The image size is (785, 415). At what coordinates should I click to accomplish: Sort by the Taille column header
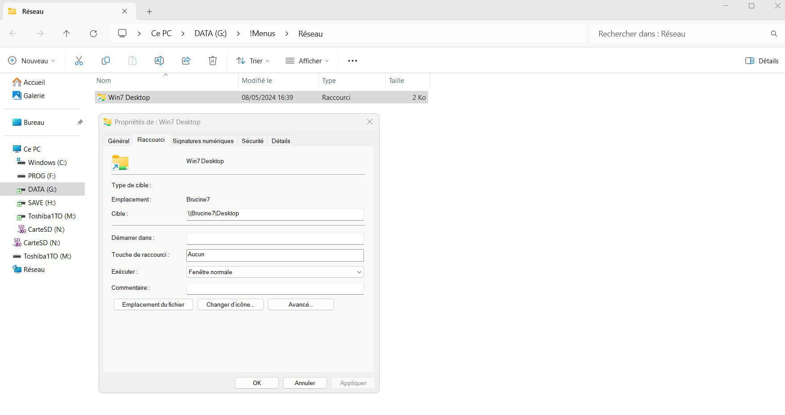click(408, 81)
